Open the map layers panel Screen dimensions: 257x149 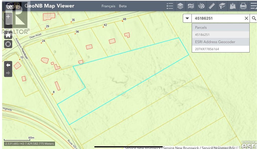tap(180, 6)
